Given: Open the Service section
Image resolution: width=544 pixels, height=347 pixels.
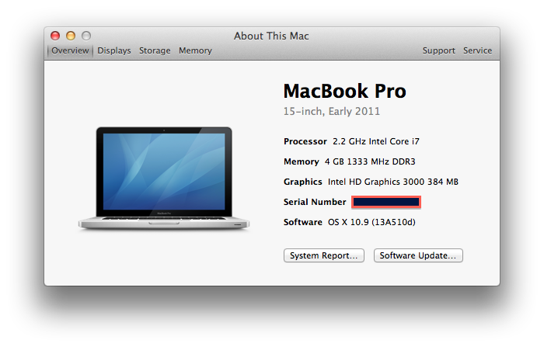Looking at the screenshot, I should tap(477, 50).
